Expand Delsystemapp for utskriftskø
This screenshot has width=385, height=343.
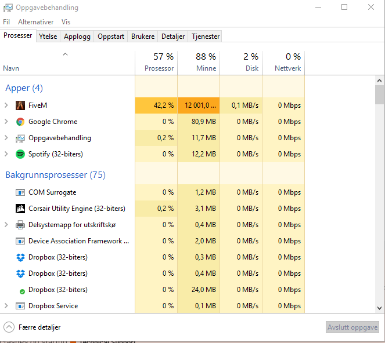(6, 225)
